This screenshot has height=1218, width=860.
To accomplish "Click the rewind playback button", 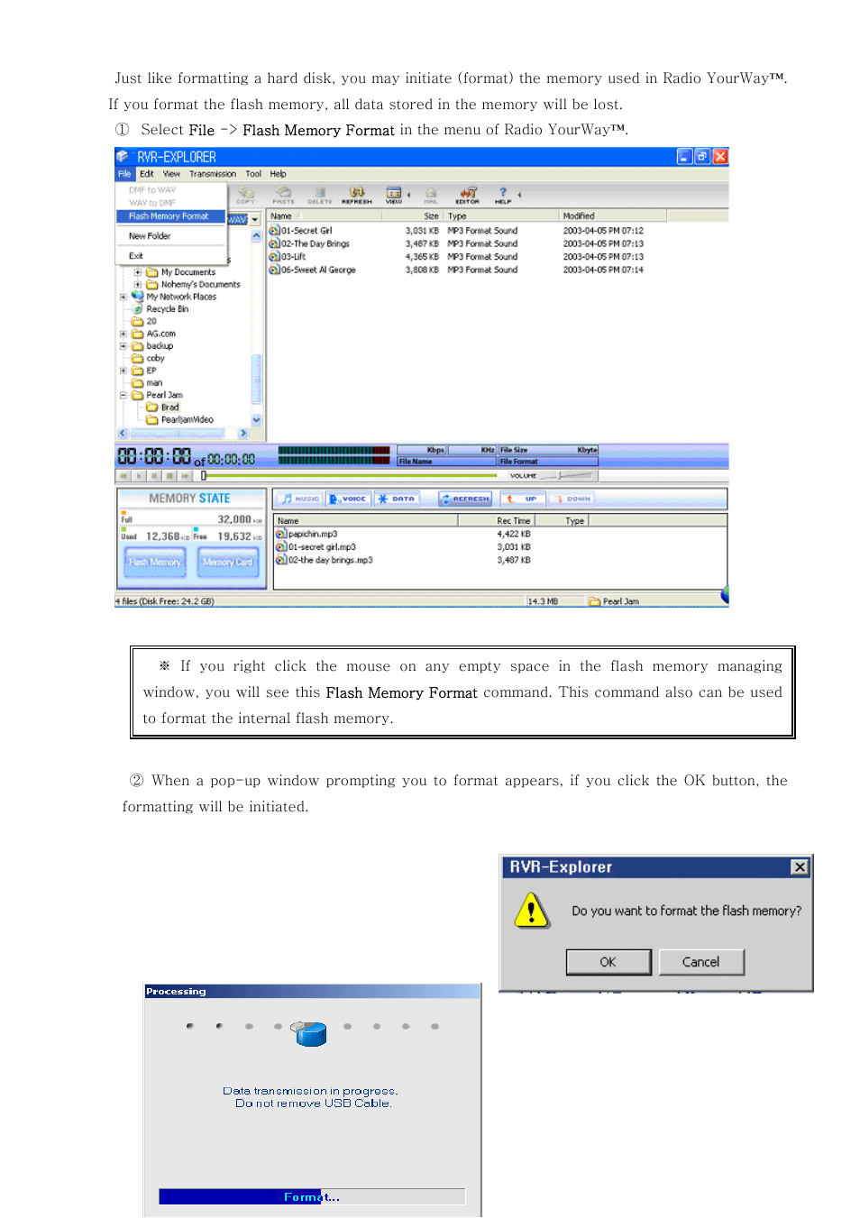I will click(x=124, y=475).
